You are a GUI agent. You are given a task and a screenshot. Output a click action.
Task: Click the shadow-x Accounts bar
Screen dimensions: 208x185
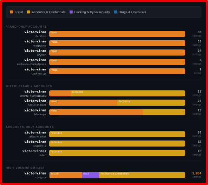tap(117, 144)
